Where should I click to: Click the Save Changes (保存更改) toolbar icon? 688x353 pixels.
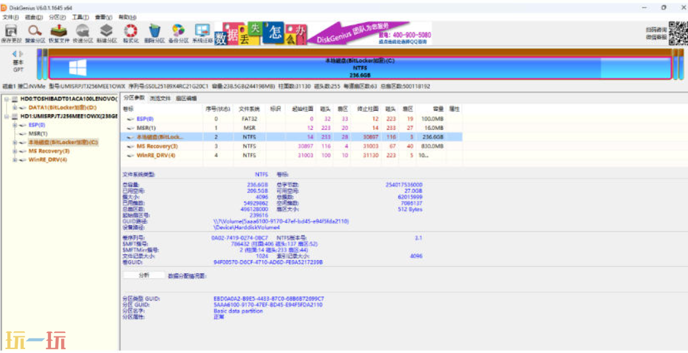pyautogui.click(x=11, y=33)
